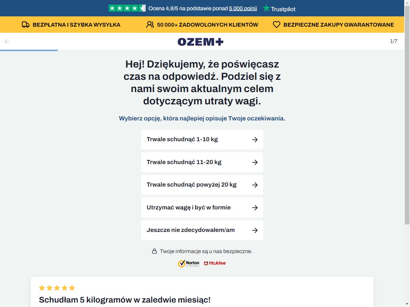Choose 'Trwale schudnąć powyżej 20 kg'

202,185
